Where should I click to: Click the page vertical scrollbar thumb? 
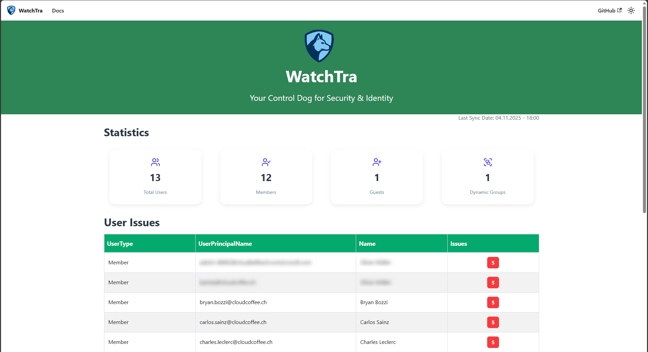pos(644,111)
